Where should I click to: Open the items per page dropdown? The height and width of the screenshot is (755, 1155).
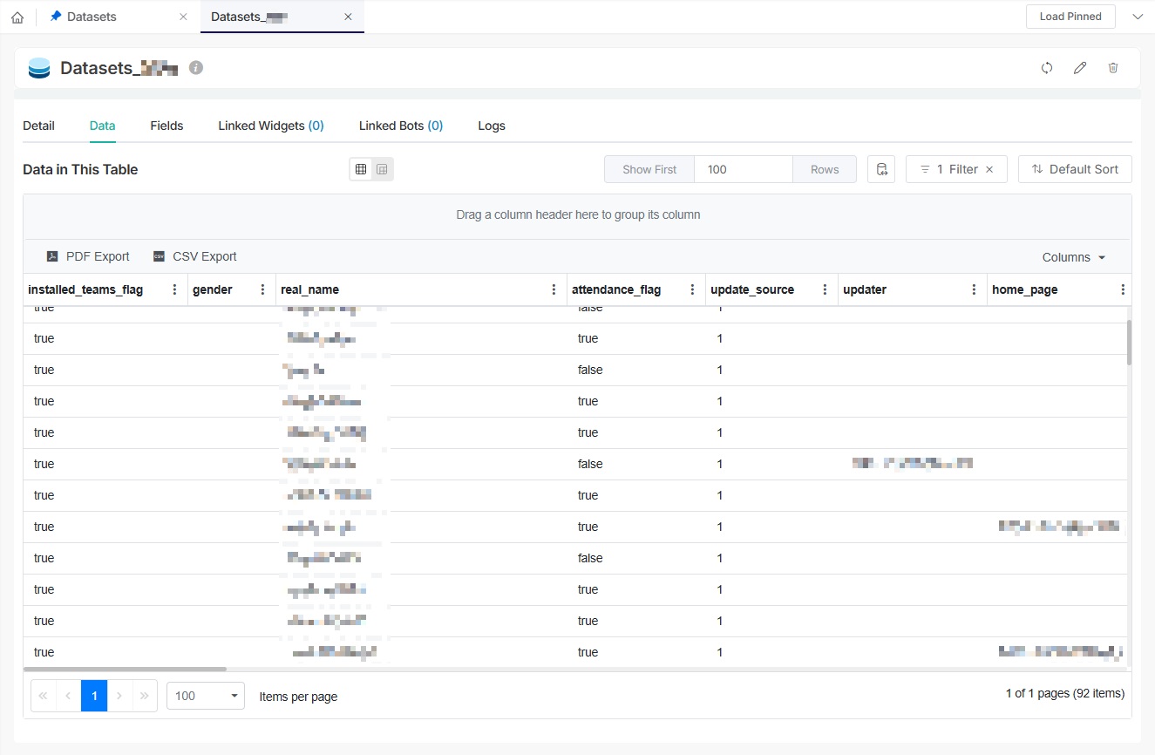click(206, 696)
